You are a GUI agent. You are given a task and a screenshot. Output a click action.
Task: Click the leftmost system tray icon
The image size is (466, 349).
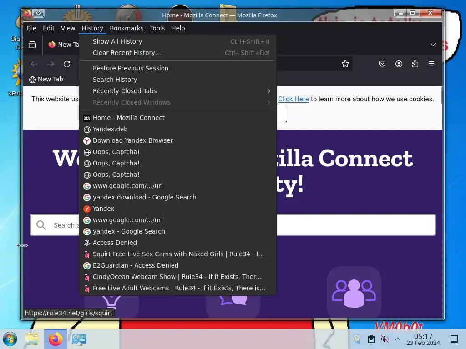tap(357, 339)
